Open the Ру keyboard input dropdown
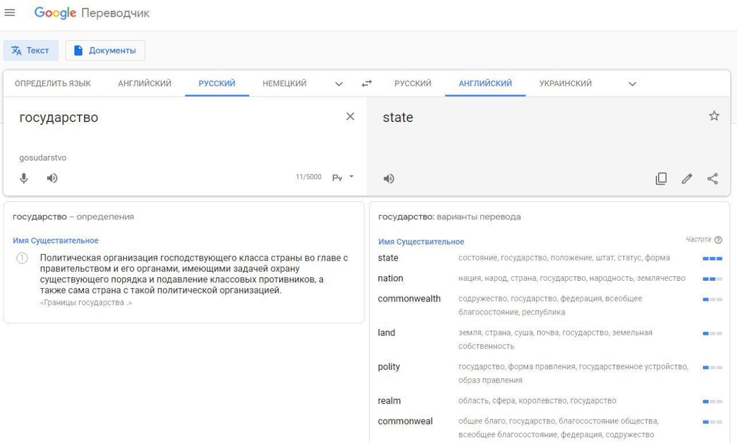737x443 pixels. coord(343,177)
